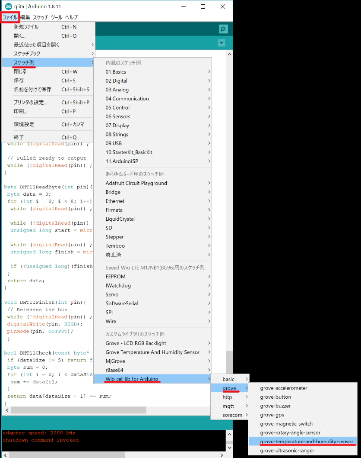The image size is (361, 458).
Task: Expand the スケッチブック submenu
Action: [48, 54]
